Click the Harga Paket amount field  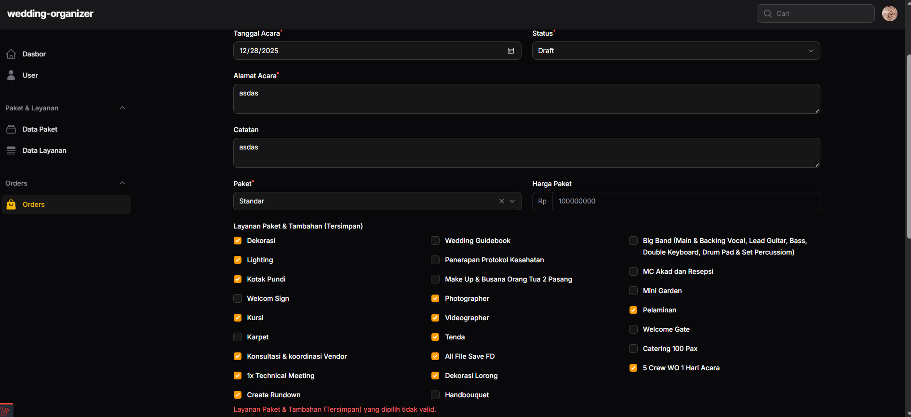pyautogui.click(x=686, y=201)
